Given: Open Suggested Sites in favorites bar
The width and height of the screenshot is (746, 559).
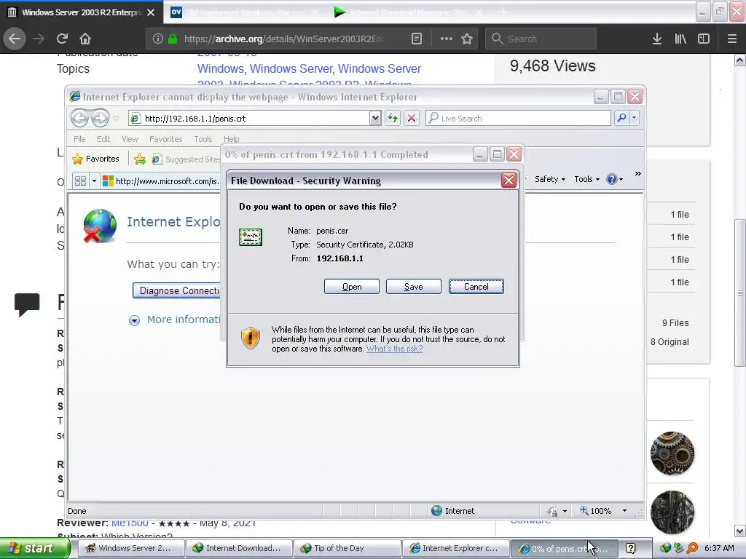Looking at the screenshot, I should (x=186, y=159).
